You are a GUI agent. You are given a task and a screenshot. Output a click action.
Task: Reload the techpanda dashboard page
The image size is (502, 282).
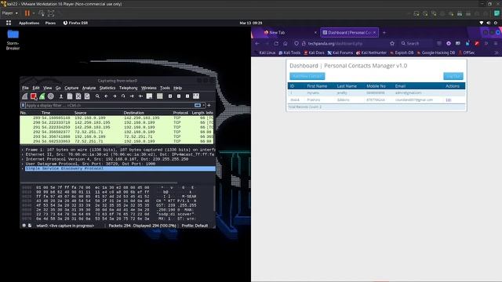(276, 44)
